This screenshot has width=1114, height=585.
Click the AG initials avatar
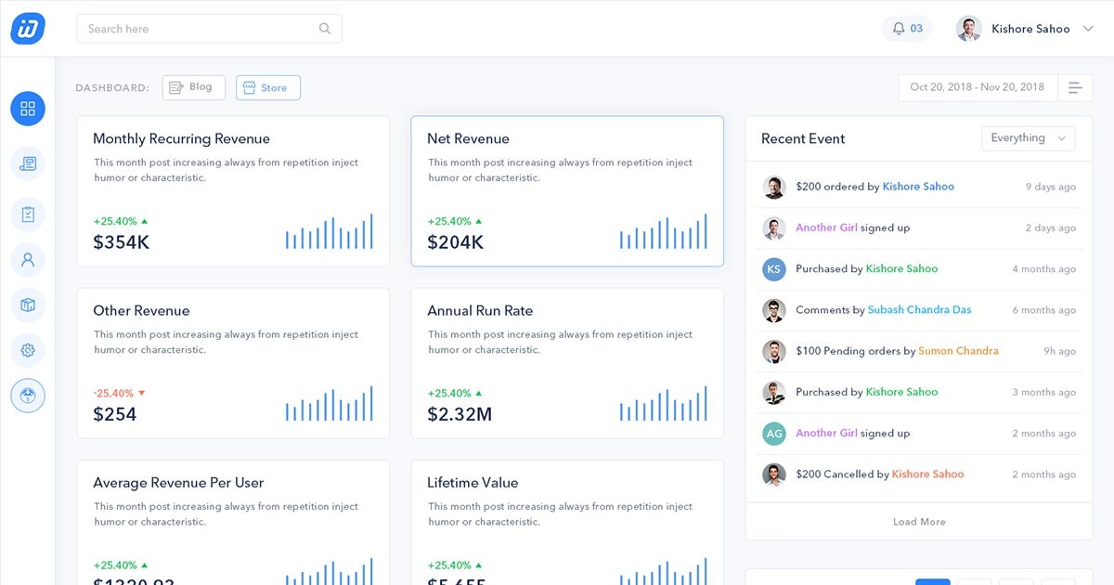point(774,434)
